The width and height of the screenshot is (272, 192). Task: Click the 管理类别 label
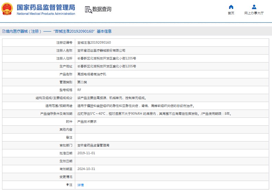coord(66,82)
